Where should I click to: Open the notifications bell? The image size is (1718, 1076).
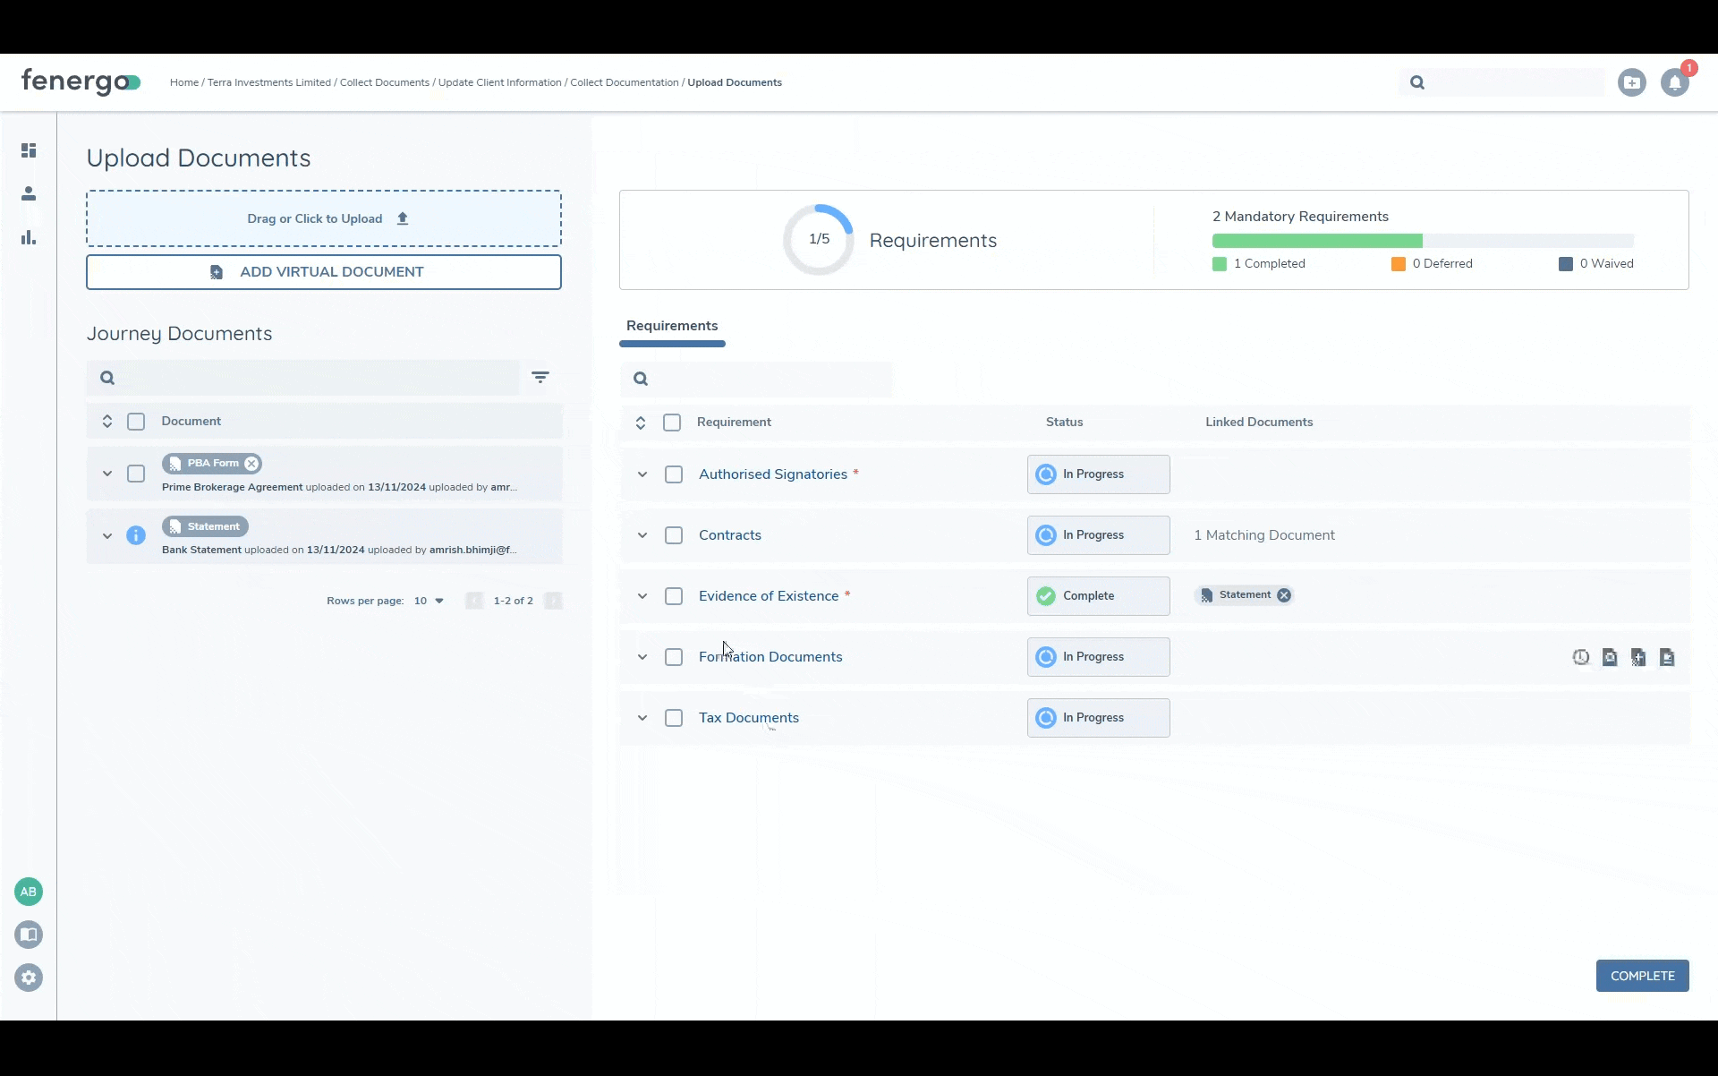[x=1674, y=82]
